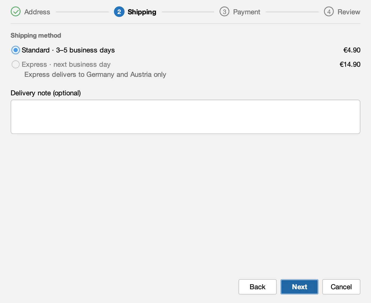The image size is (371, 303).
Task: Click the Next button
Action: (299, 287)
